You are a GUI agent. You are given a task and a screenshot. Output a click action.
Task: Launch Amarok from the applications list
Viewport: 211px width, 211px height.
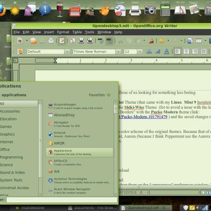pos(80,134)
